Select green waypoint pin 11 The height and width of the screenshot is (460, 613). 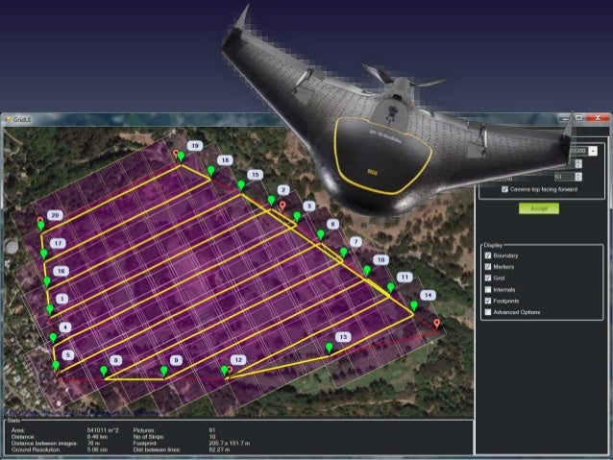[390, 288]
